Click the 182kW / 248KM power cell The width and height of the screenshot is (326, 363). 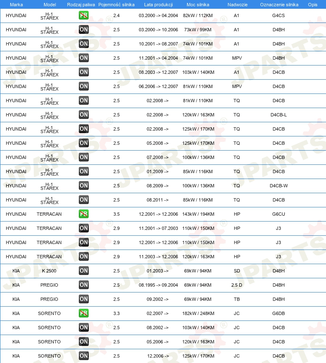(x=198, y=313)
